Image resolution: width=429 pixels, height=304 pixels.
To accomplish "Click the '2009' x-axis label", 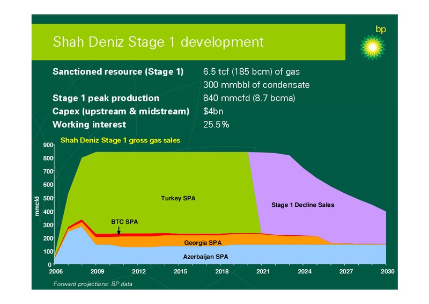I will point(98,271).
